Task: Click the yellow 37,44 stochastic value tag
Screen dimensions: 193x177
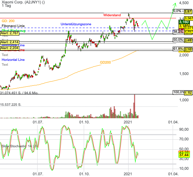Action: (x=184, y=155)
